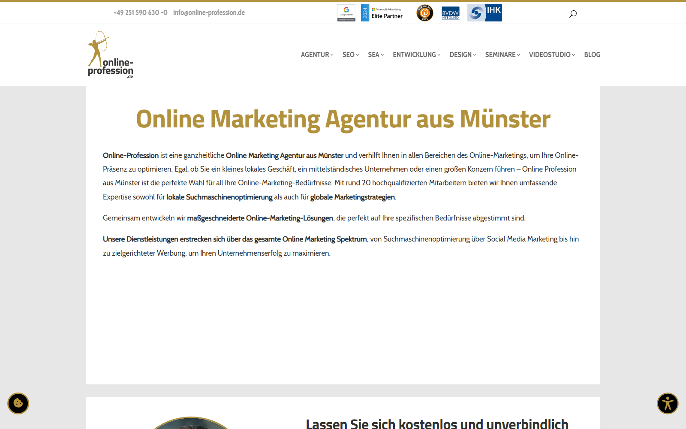Click bold text 'globale Marketingstrategien'
686x429 pixels.
[x=352, y=197]
